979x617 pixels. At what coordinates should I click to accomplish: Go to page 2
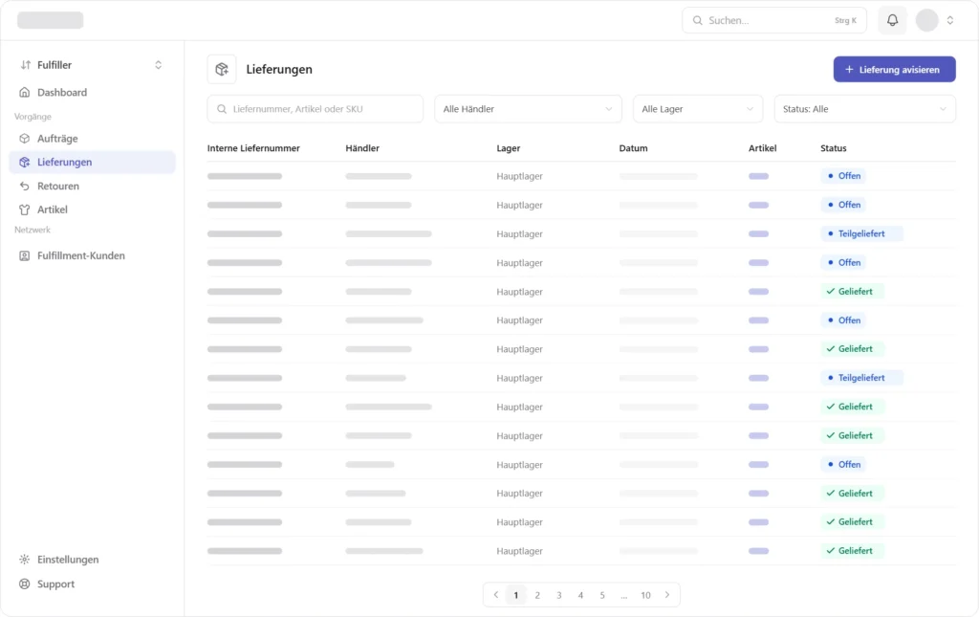tap(537, 595)
